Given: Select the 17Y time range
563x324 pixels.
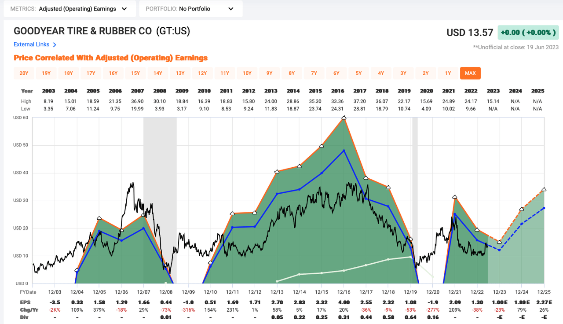Looking at the screenshot, I should point(91,73).
